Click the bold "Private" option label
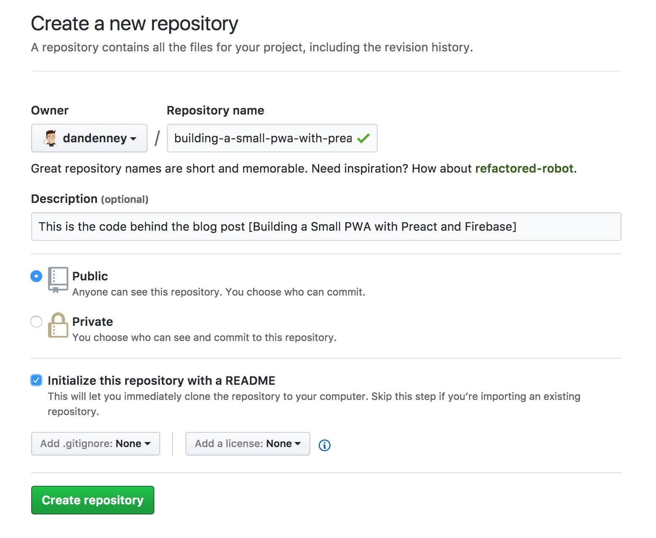 (x=92, y=322)
